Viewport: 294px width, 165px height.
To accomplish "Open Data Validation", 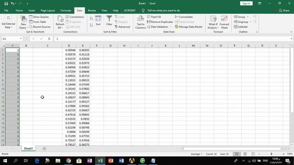I will click(x=158, y=27).
